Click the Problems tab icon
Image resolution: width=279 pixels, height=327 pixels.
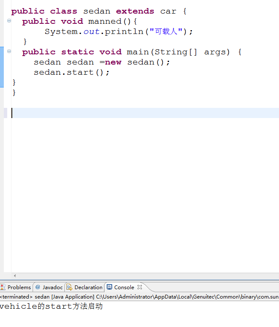coord(3,287)
